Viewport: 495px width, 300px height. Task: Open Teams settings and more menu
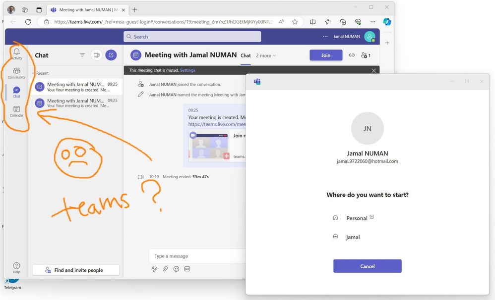325,37
